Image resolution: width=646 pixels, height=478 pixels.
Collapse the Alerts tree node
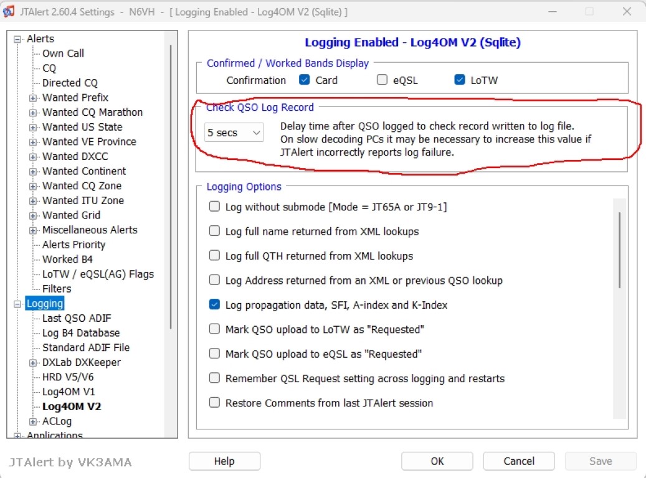tap(17, 39)
